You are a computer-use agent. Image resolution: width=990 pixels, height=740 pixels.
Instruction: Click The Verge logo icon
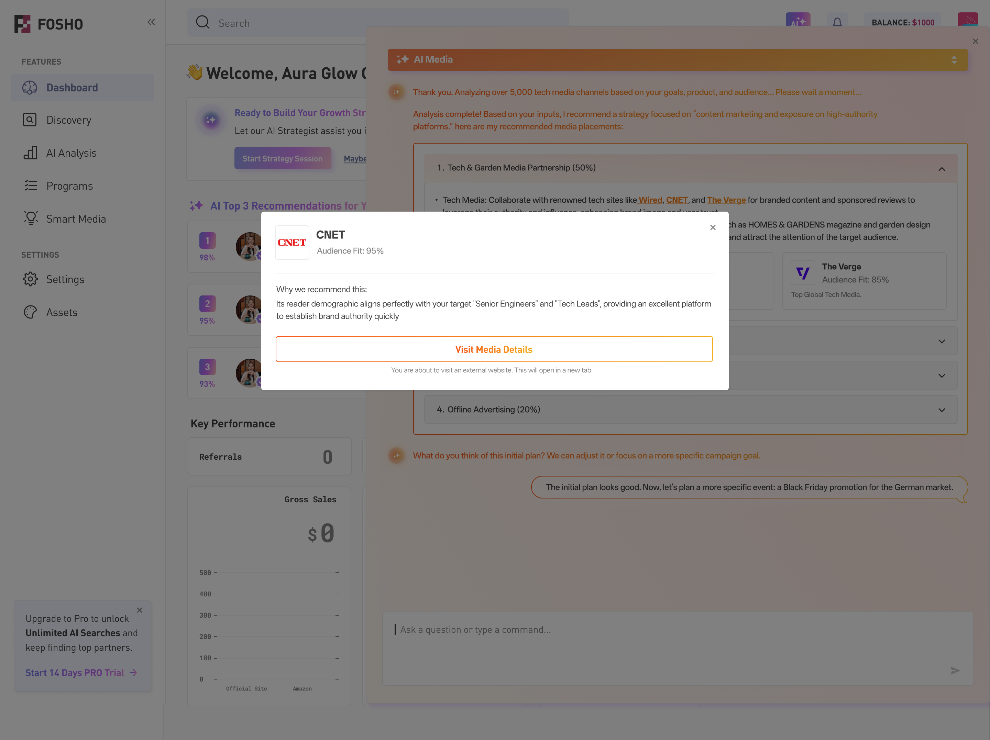click(x=803, y=273)
